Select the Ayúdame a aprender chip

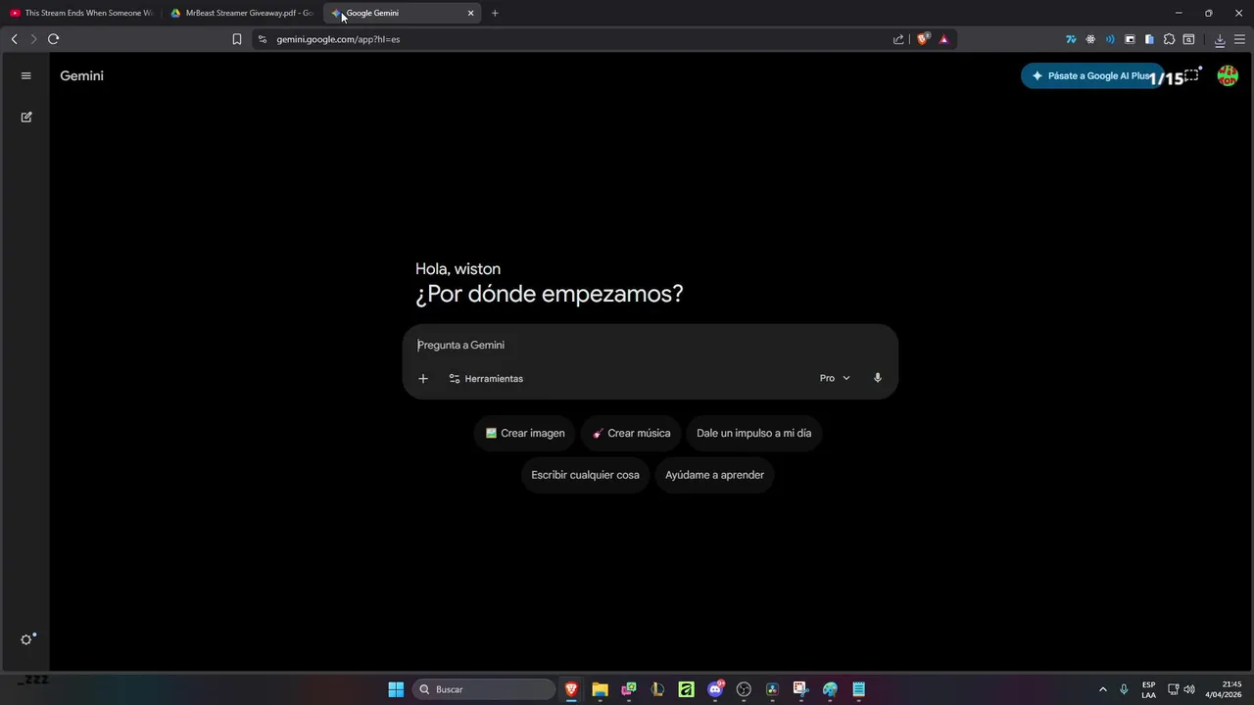click(714, 475)
